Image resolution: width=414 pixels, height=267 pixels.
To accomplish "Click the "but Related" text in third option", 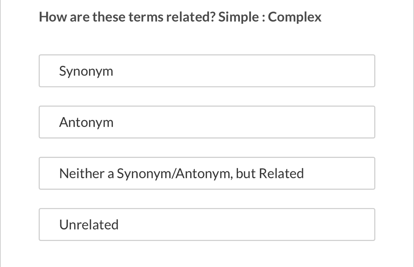I will pyautogui.click(x=270, y=174).
